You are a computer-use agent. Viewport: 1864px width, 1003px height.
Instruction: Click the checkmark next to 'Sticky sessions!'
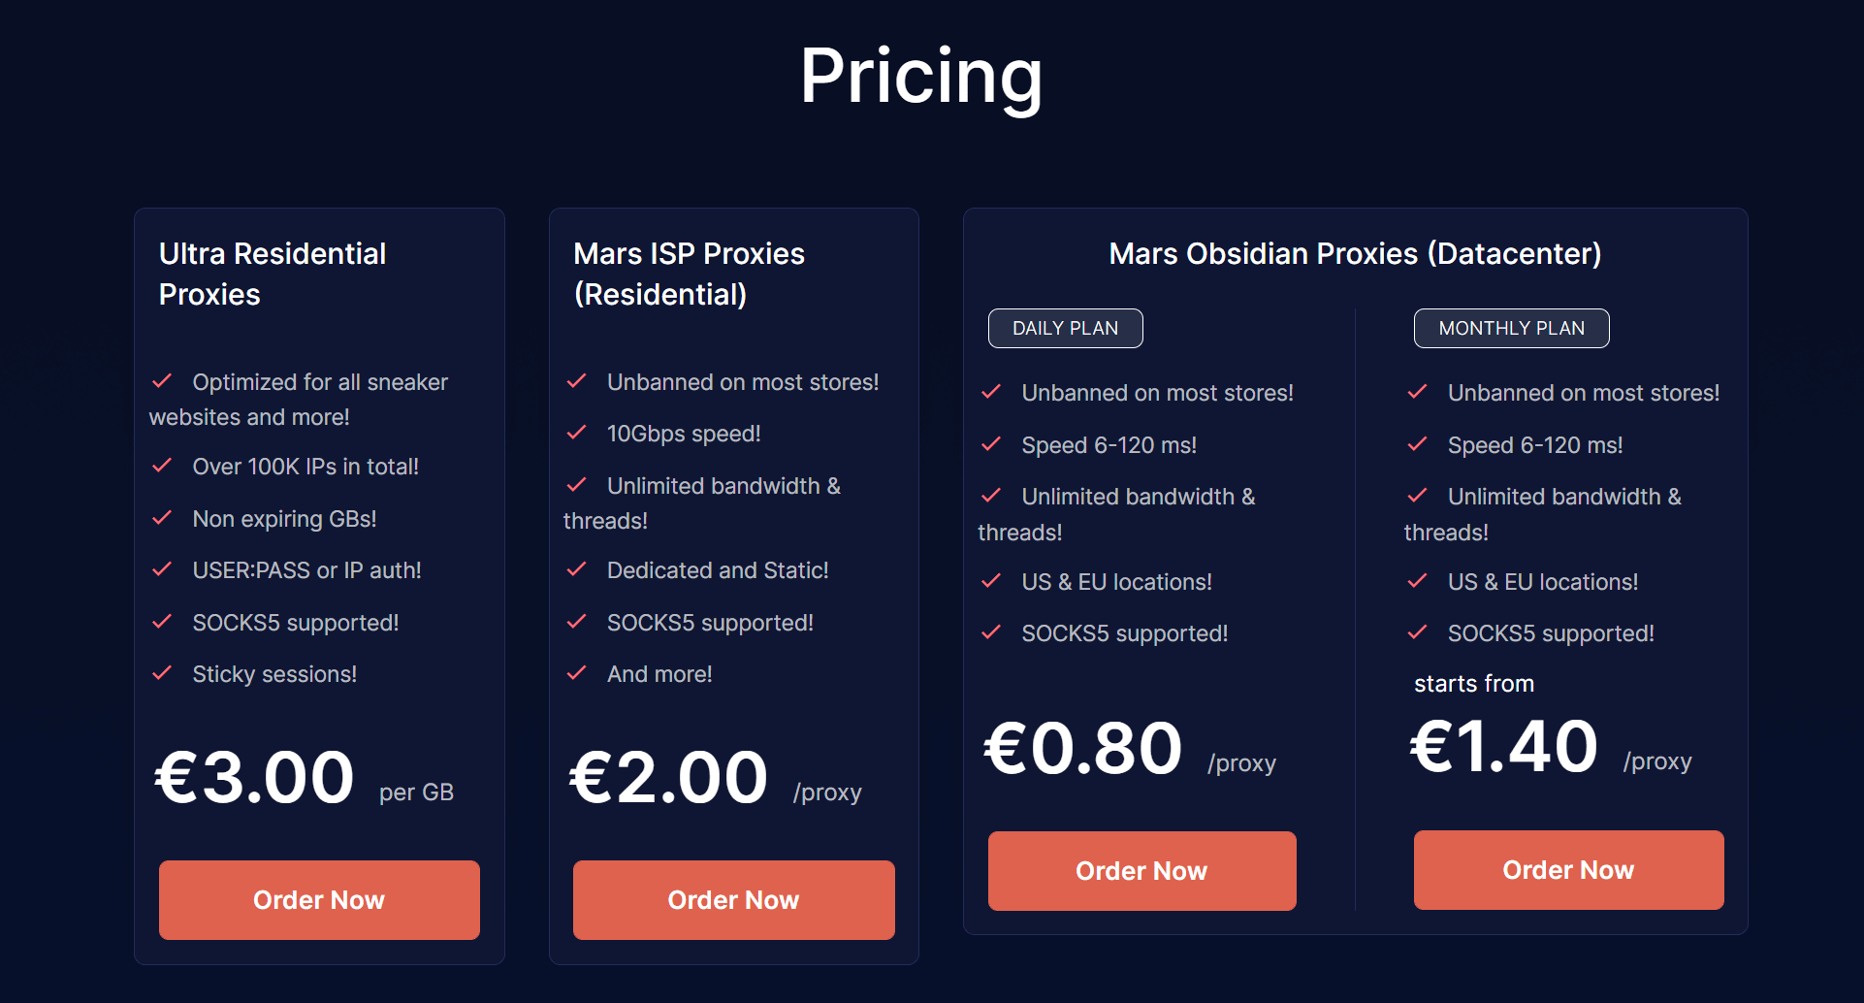coord(162,673)
